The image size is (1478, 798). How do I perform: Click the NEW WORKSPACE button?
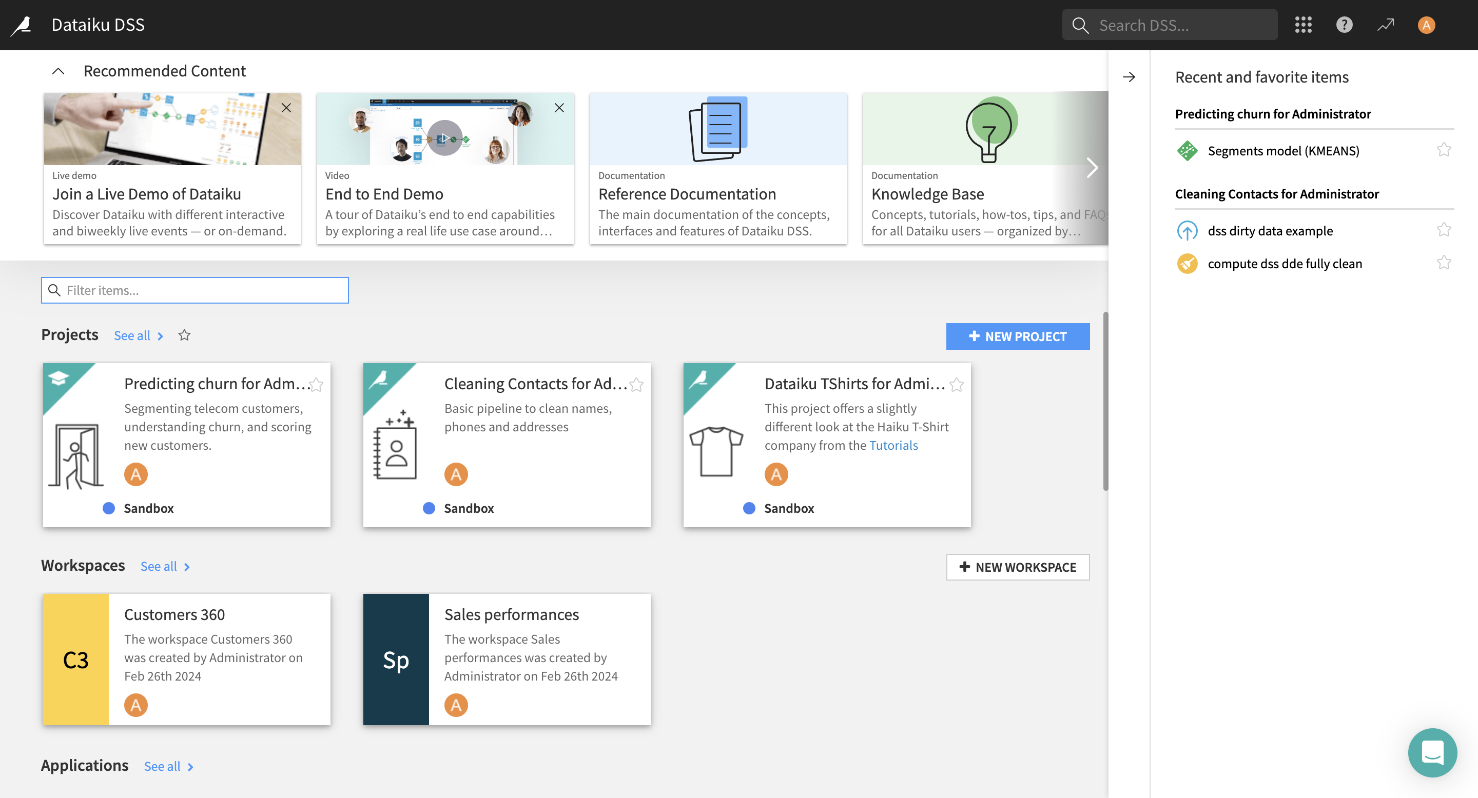coord(1017,567)
